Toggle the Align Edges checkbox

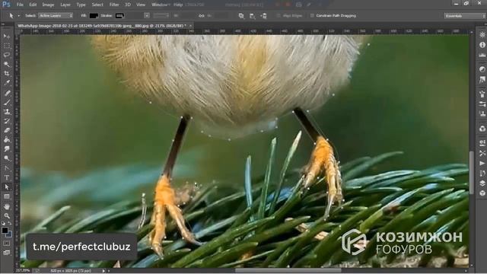click(279, 15)
